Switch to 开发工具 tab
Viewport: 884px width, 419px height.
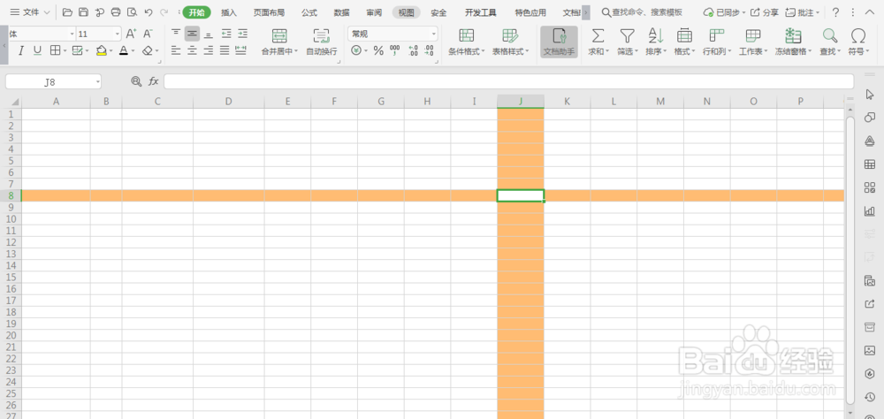(481, 12)
